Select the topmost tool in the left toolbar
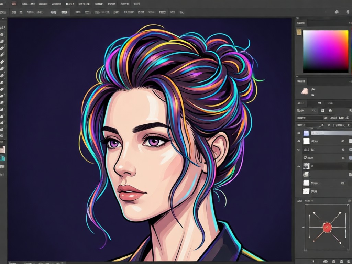The height and width of the screenshot is (264, 352). (2, 28)
